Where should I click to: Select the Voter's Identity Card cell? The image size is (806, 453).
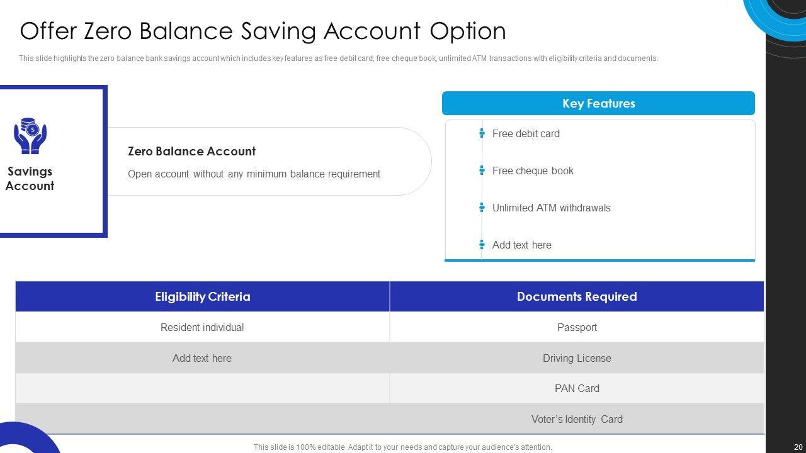tap(577, 419)
